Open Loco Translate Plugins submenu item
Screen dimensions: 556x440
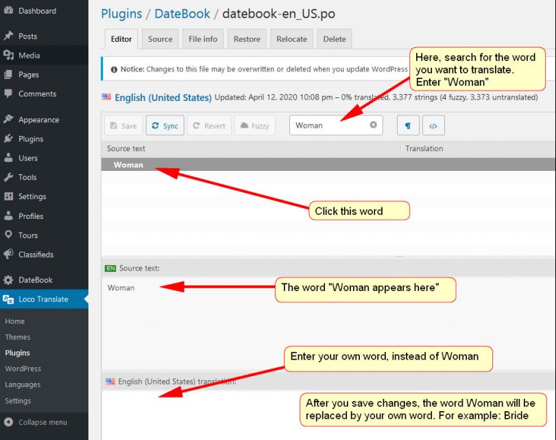(17, 353)
